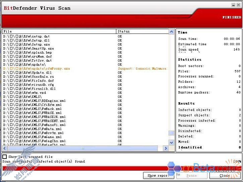243x182 pixels.
Task: Click the Results section heading
Action: click(186, 104)
